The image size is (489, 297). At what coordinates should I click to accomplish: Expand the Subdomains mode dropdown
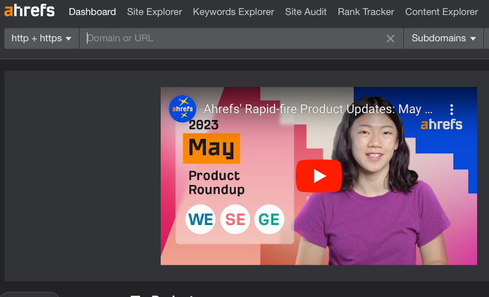tap(443, 38)
